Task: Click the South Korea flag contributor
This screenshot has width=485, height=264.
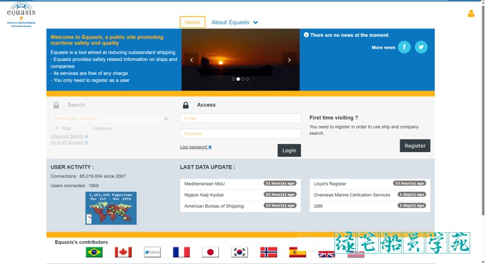Action: [240, 252]
